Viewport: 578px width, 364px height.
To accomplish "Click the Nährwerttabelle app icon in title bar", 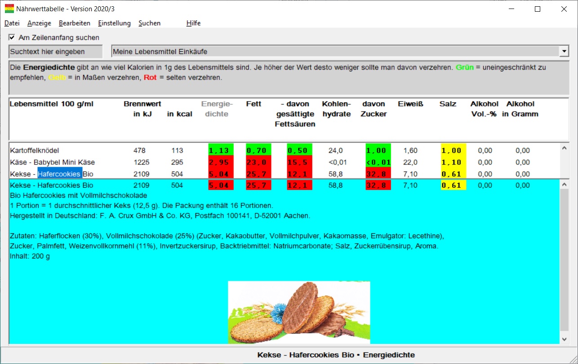I will pyautogui.click(x=9, y=9).
